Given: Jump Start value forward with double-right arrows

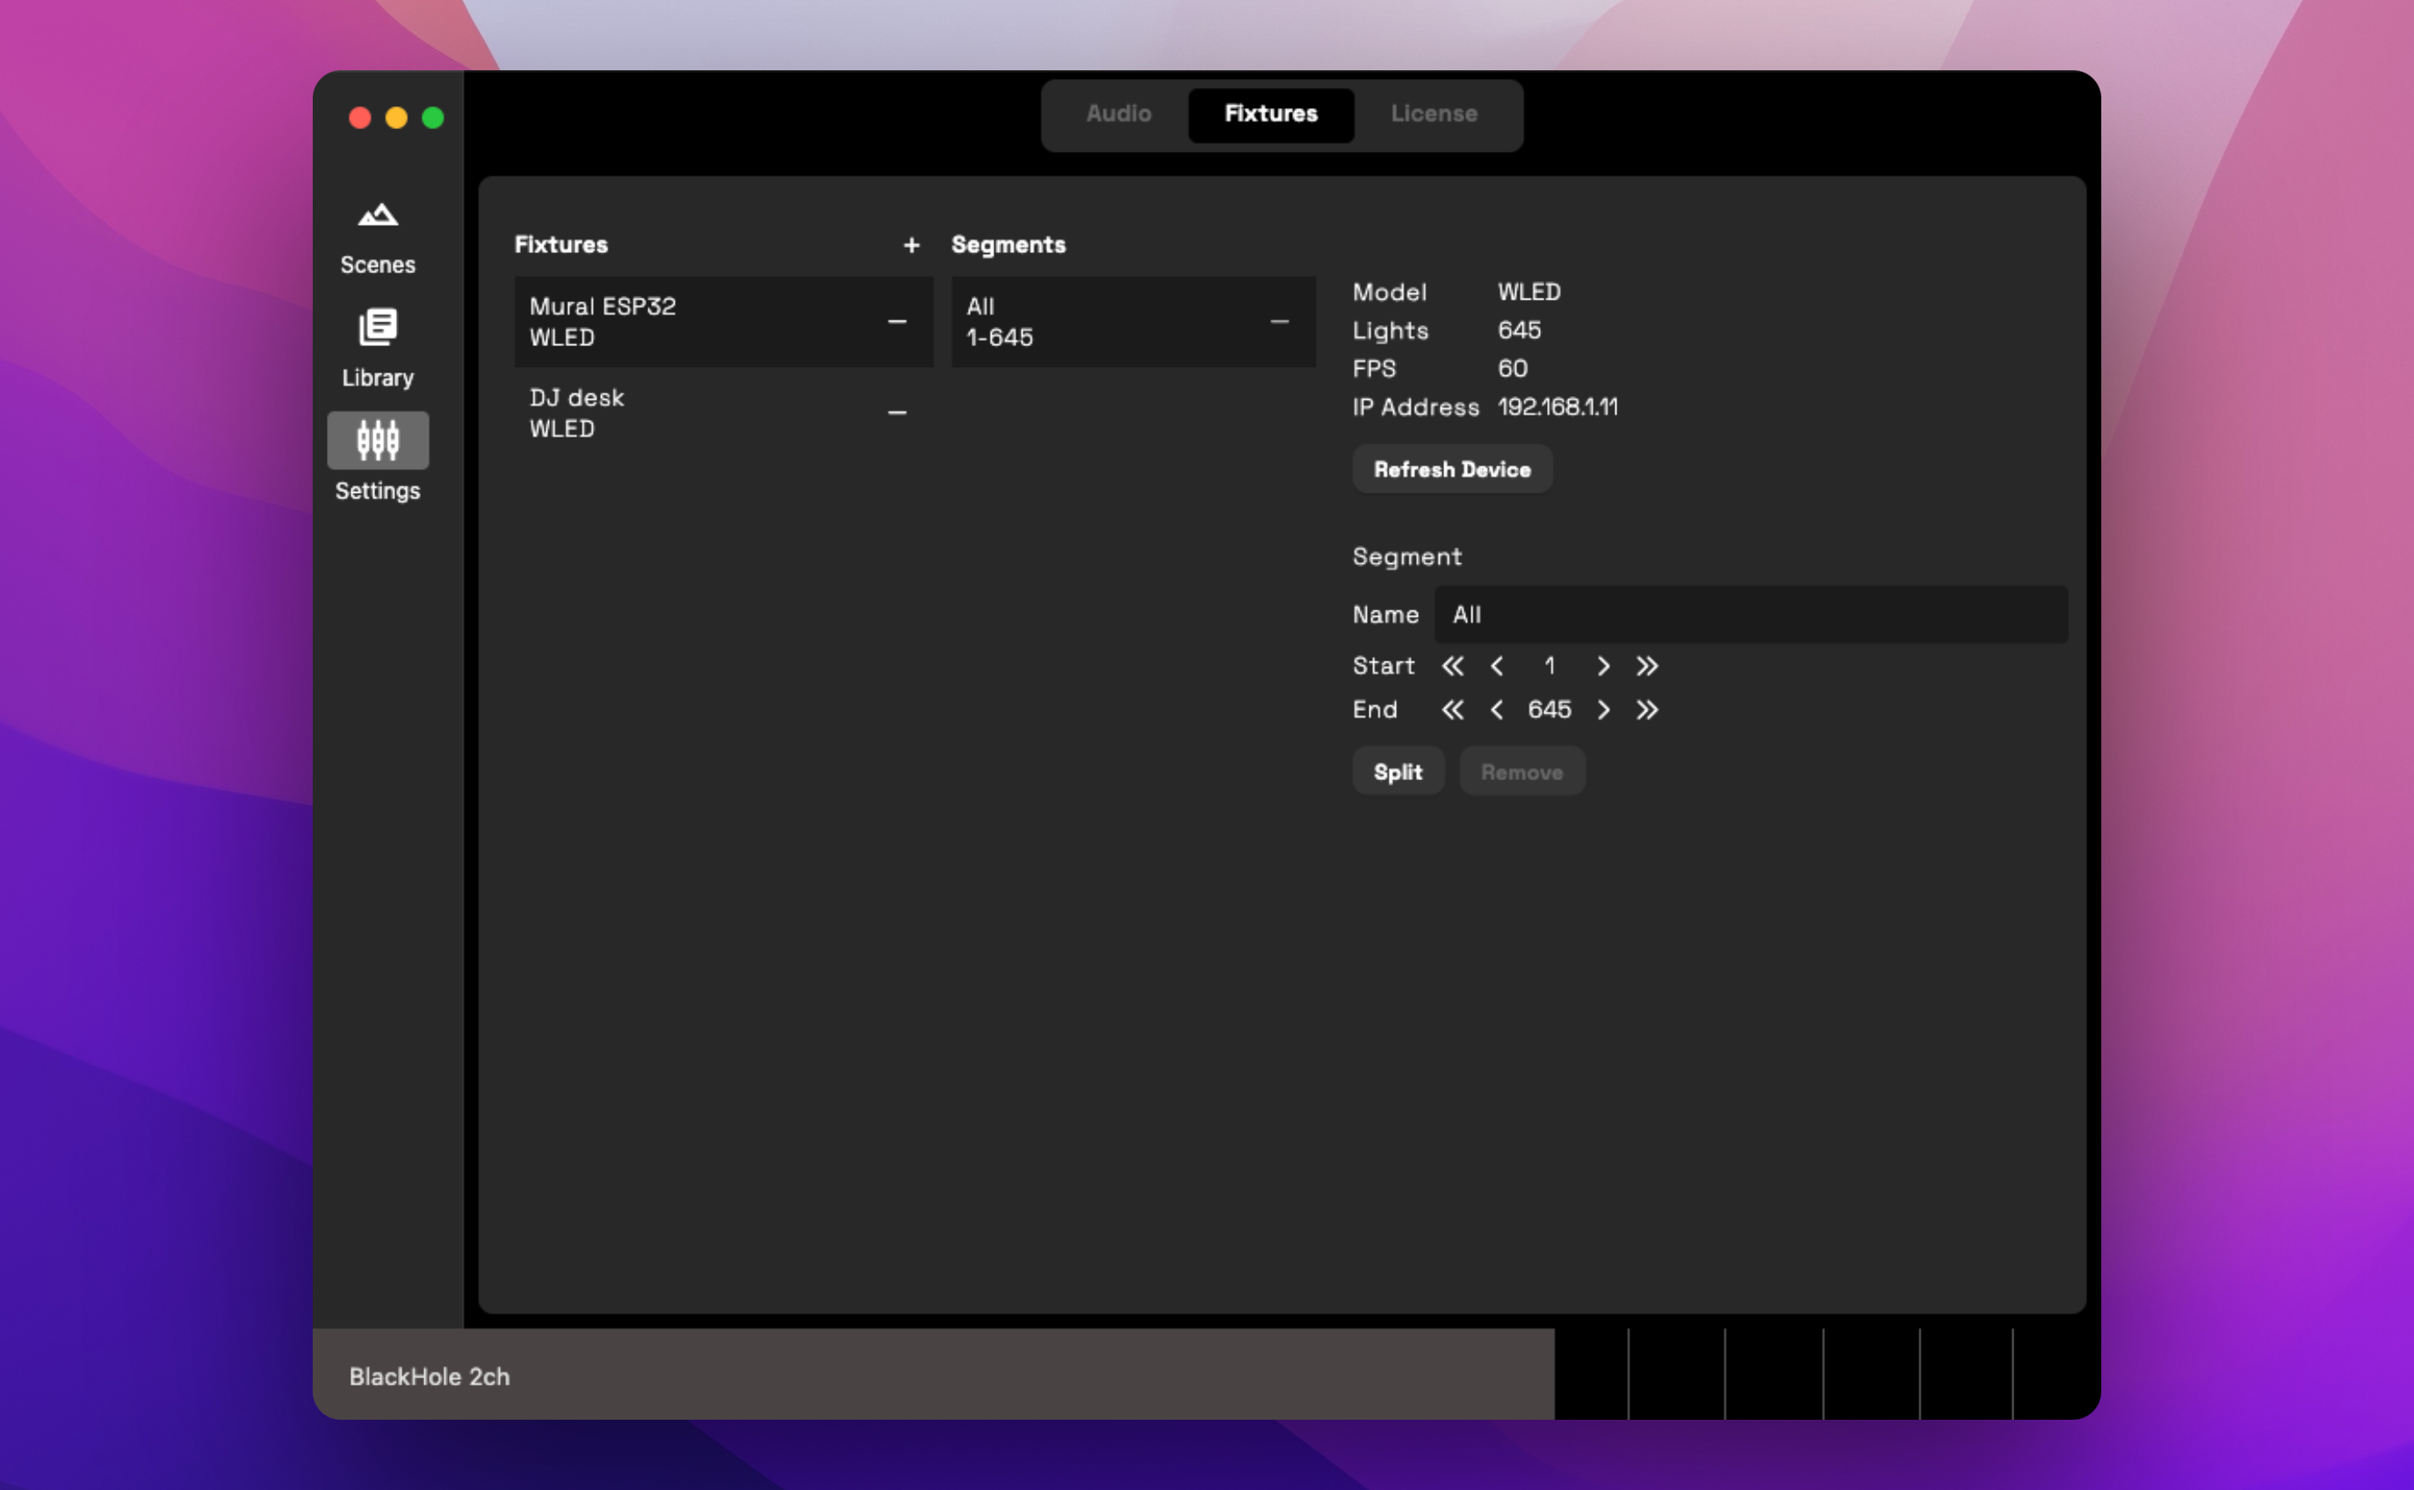Looking at the screenshot, I should click(1646, 666).
